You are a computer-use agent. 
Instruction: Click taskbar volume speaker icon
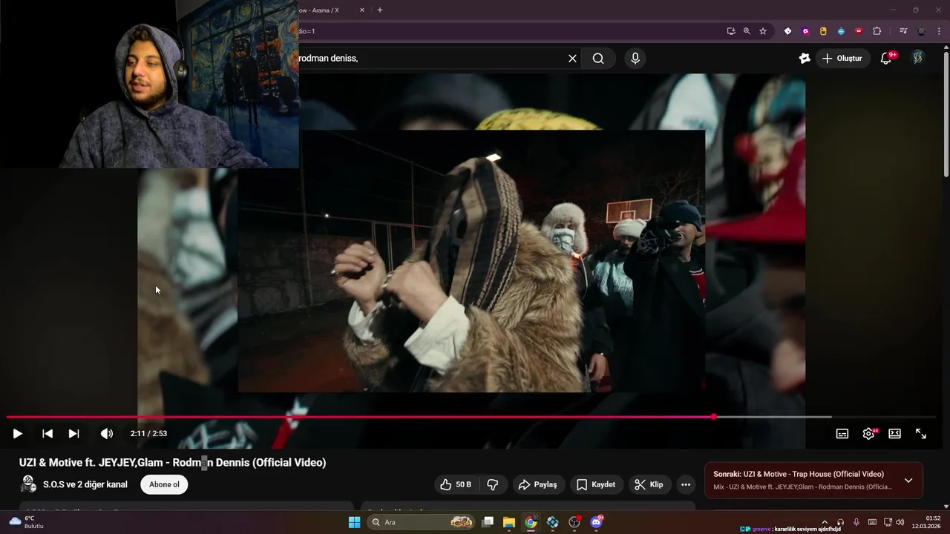[900, 522]
